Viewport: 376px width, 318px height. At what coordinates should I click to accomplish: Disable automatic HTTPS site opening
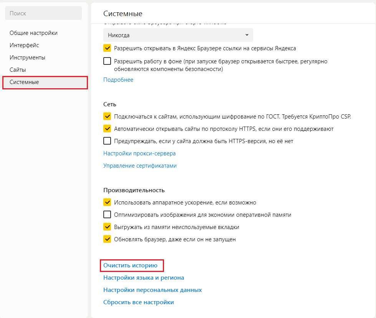point(107,129)
